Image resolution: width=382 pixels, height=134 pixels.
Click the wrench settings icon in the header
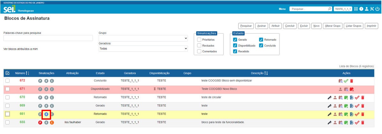coord(372,9)
